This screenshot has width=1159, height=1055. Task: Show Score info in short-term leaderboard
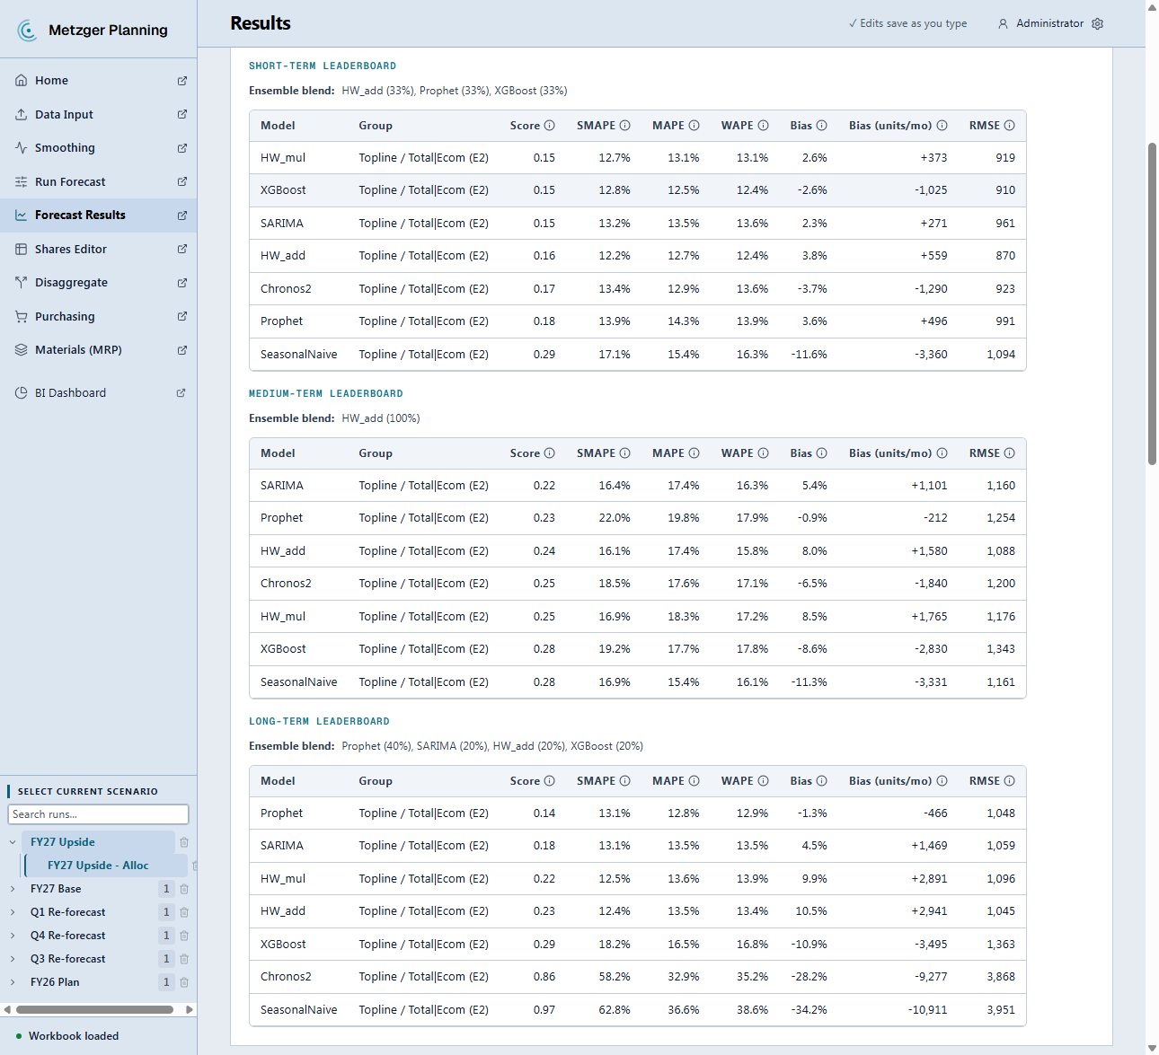click(550, 126)
